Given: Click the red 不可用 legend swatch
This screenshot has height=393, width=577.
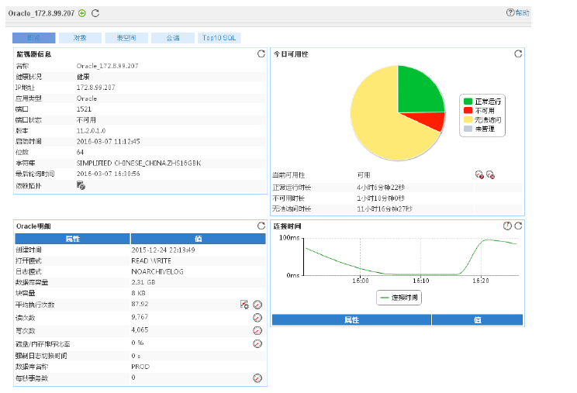Looking at the screenshot, I should pos(468,110).
